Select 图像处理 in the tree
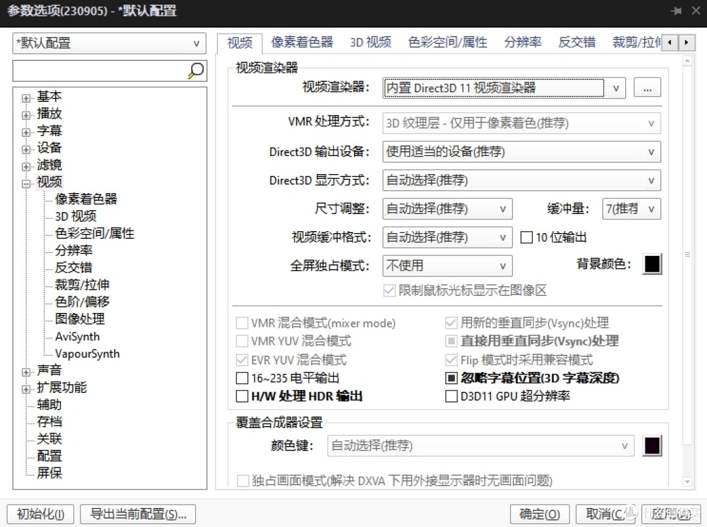707x527 pixels. [80, 319]
